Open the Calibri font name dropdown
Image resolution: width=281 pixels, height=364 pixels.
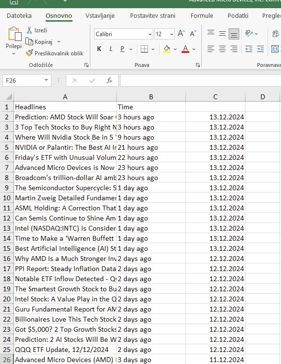pyautogui.click(x=150, y=34)
